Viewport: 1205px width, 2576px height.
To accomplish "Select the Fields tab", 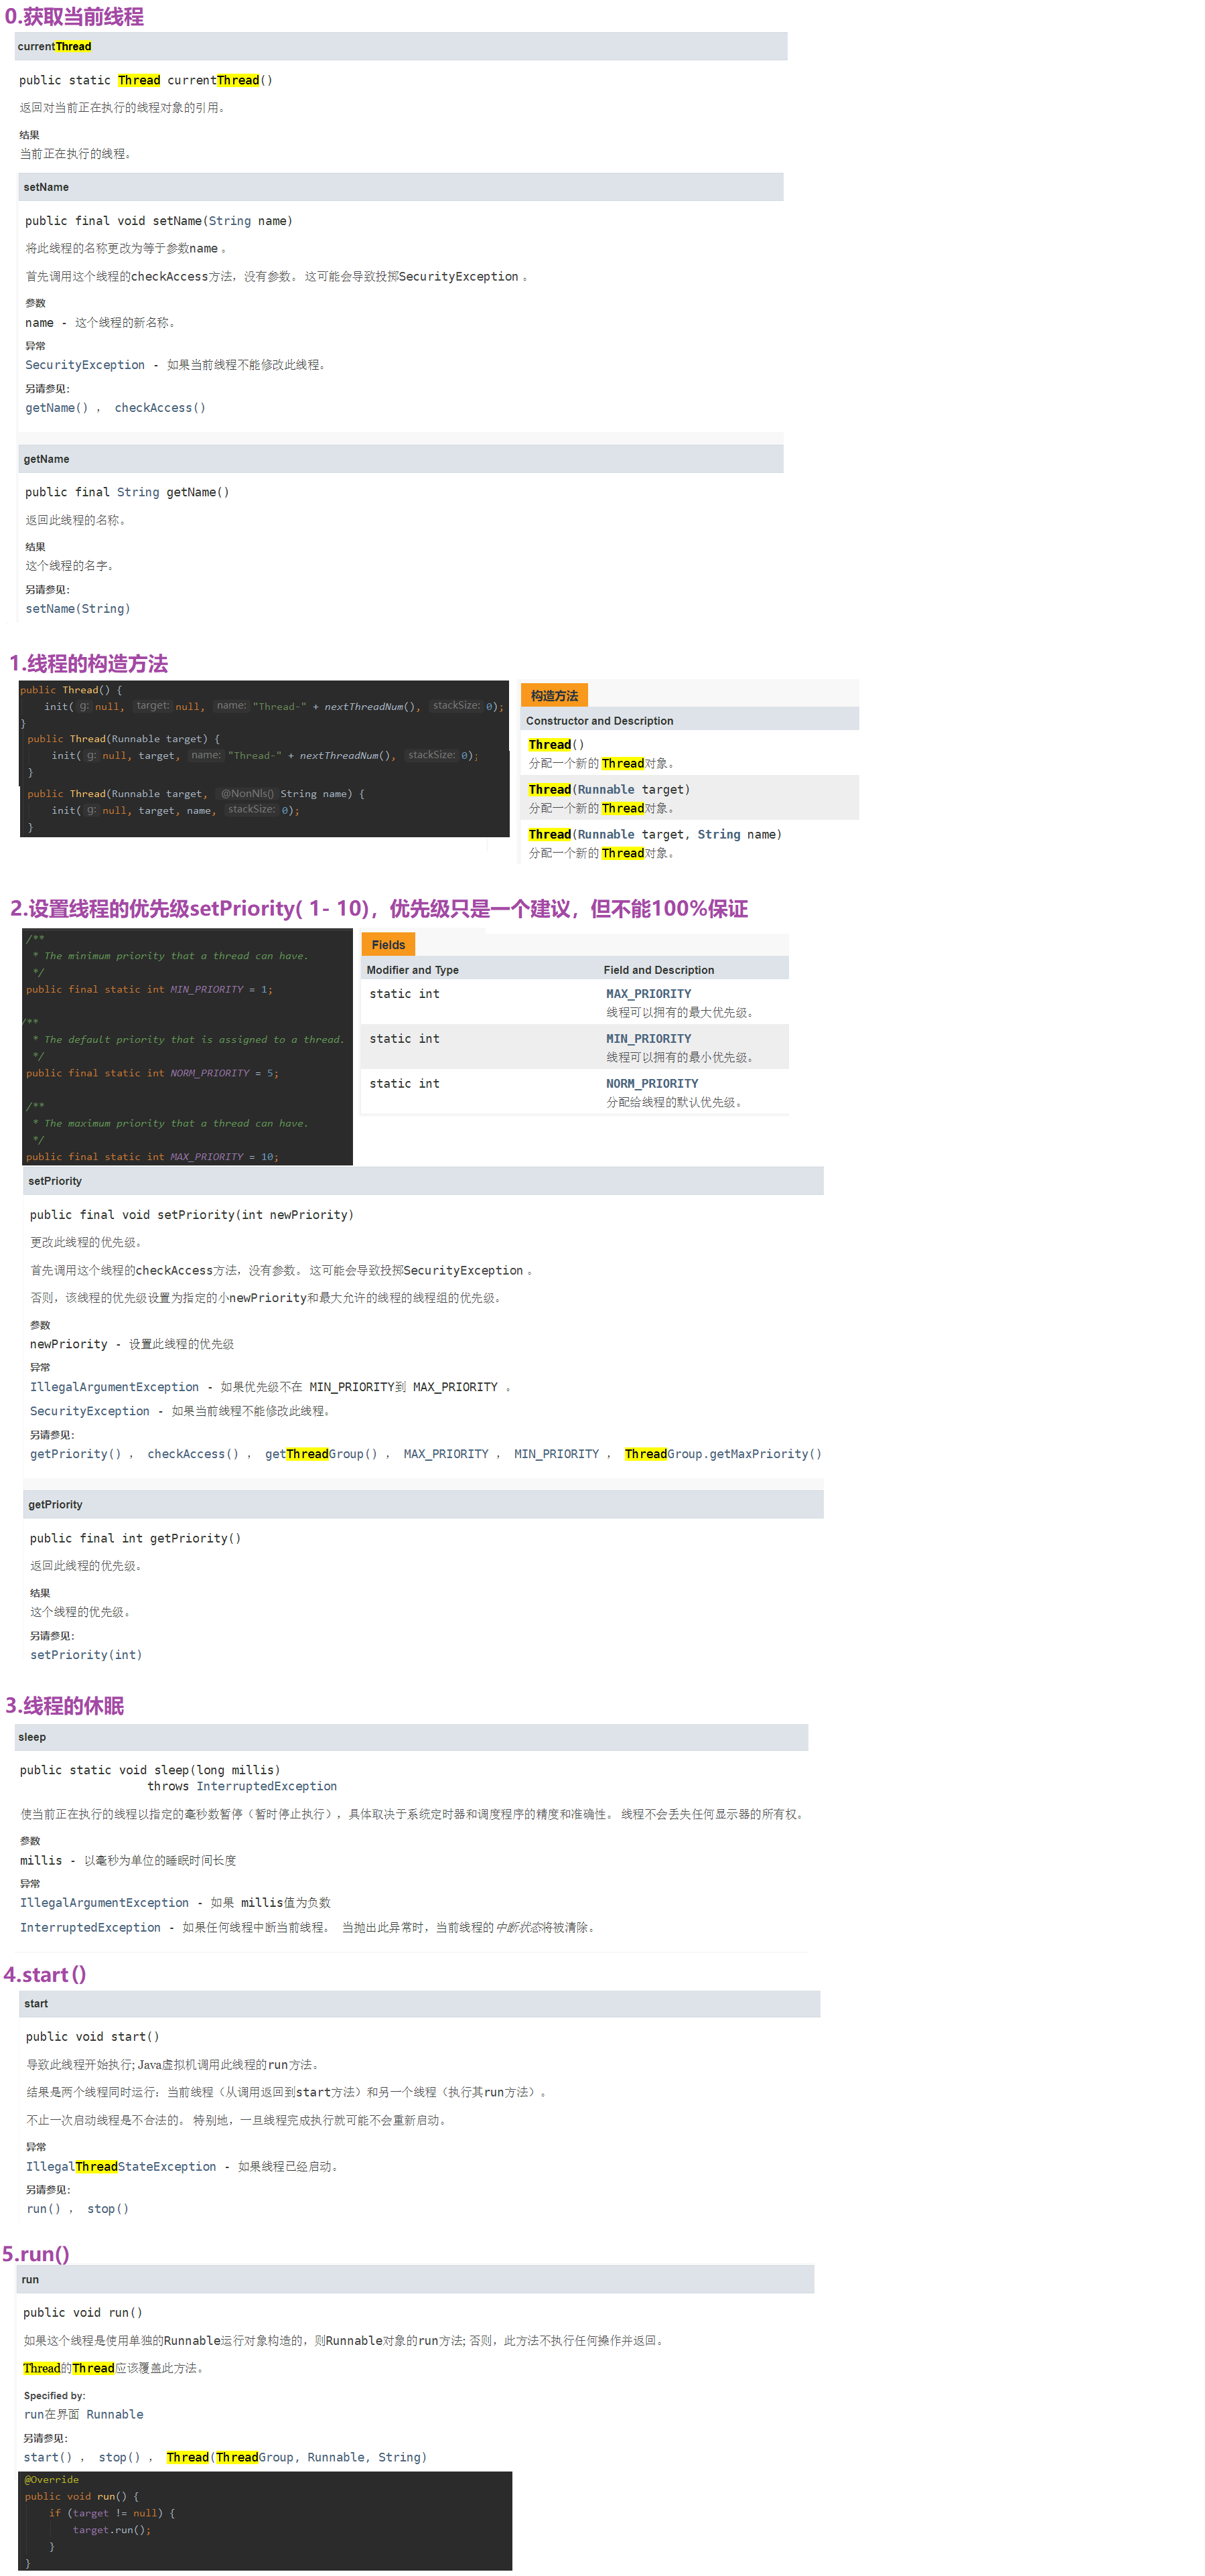I will pyautogui.click(x=388, y=945).
